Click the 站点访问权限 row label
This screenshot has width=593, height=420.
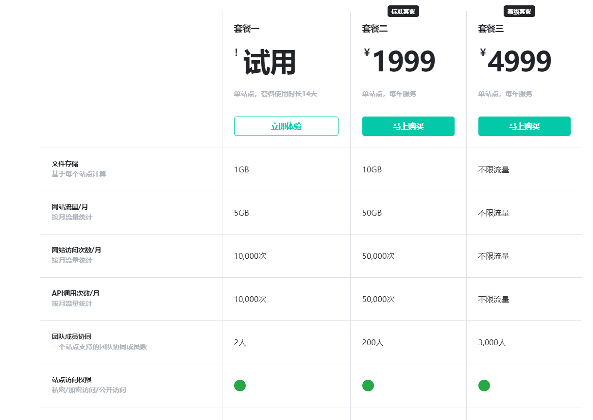(72, 380)
